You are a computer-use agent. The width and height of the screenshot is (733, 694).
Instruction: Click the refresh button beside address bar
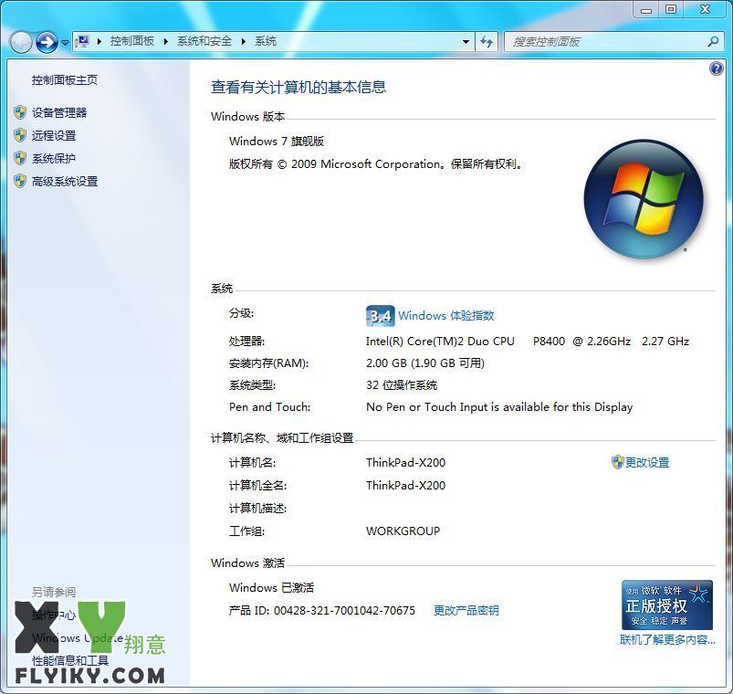point(487,42)
